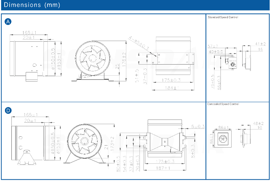Click model A side-view duct body drawing
Screen dimensions: 274x183
pyautogui.click(x=29, y=59)
